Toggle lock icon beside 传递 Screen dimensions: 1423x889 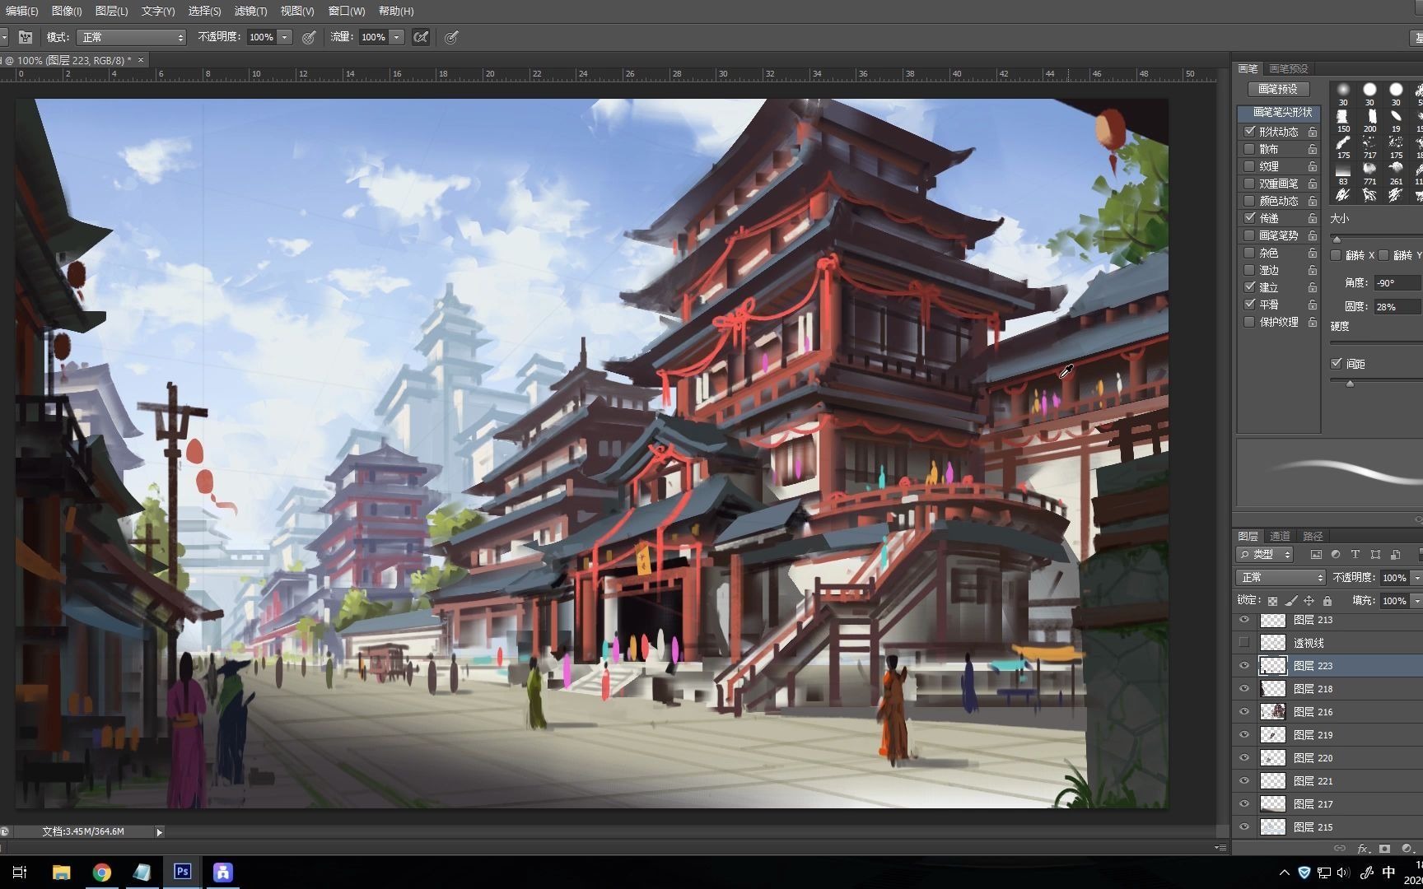click(1313, 218)
